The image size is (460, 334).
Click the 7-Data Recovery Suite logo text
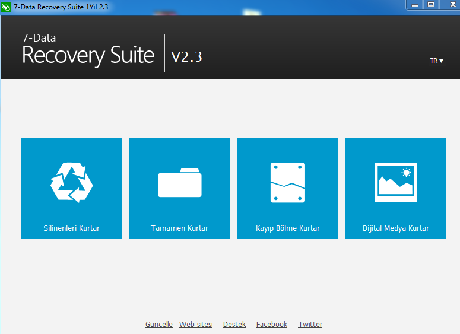point(88,50)
